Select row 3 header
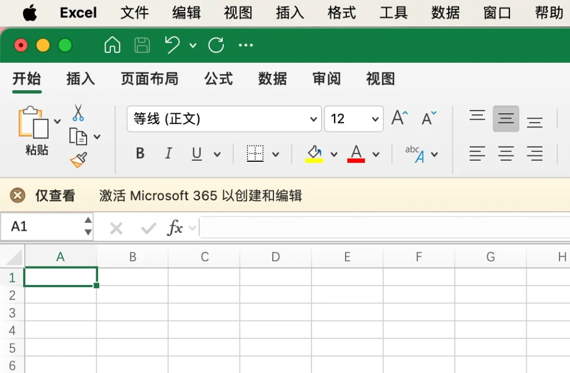 click(12, 312)
